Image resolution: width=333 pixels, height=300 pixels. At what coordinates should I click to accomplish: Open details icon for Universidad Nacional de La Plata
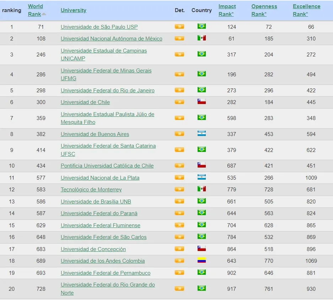[x=179, y=178]
